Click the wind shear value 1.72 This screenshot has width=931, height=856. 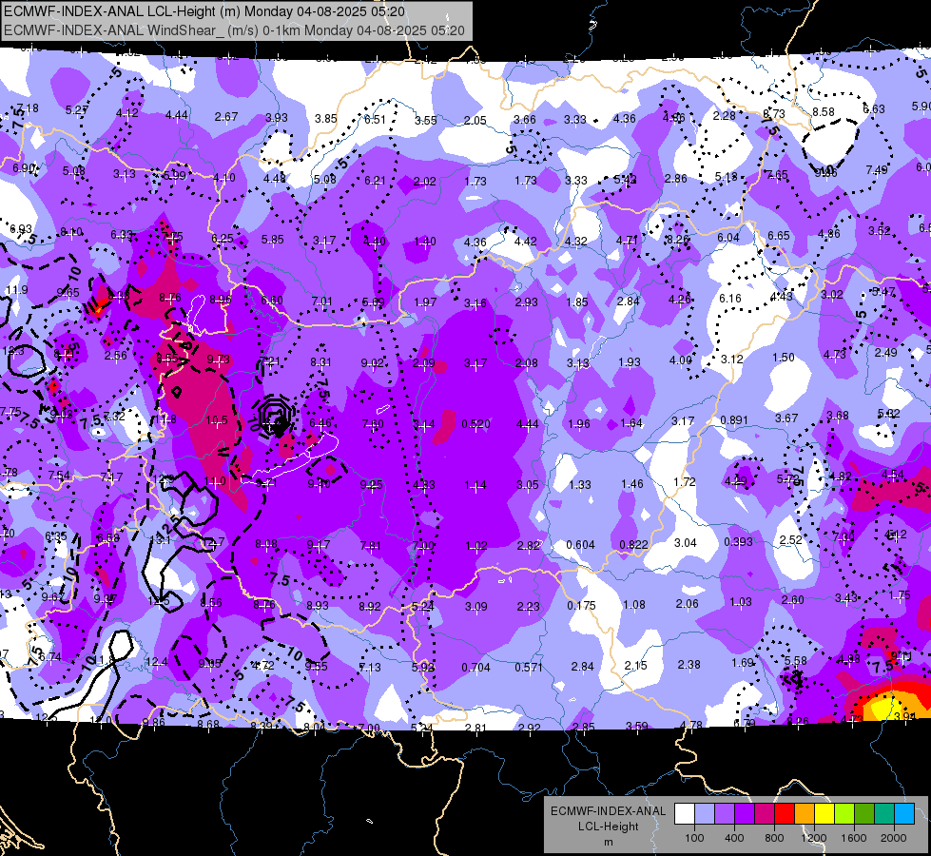click(x=684, y=482)
